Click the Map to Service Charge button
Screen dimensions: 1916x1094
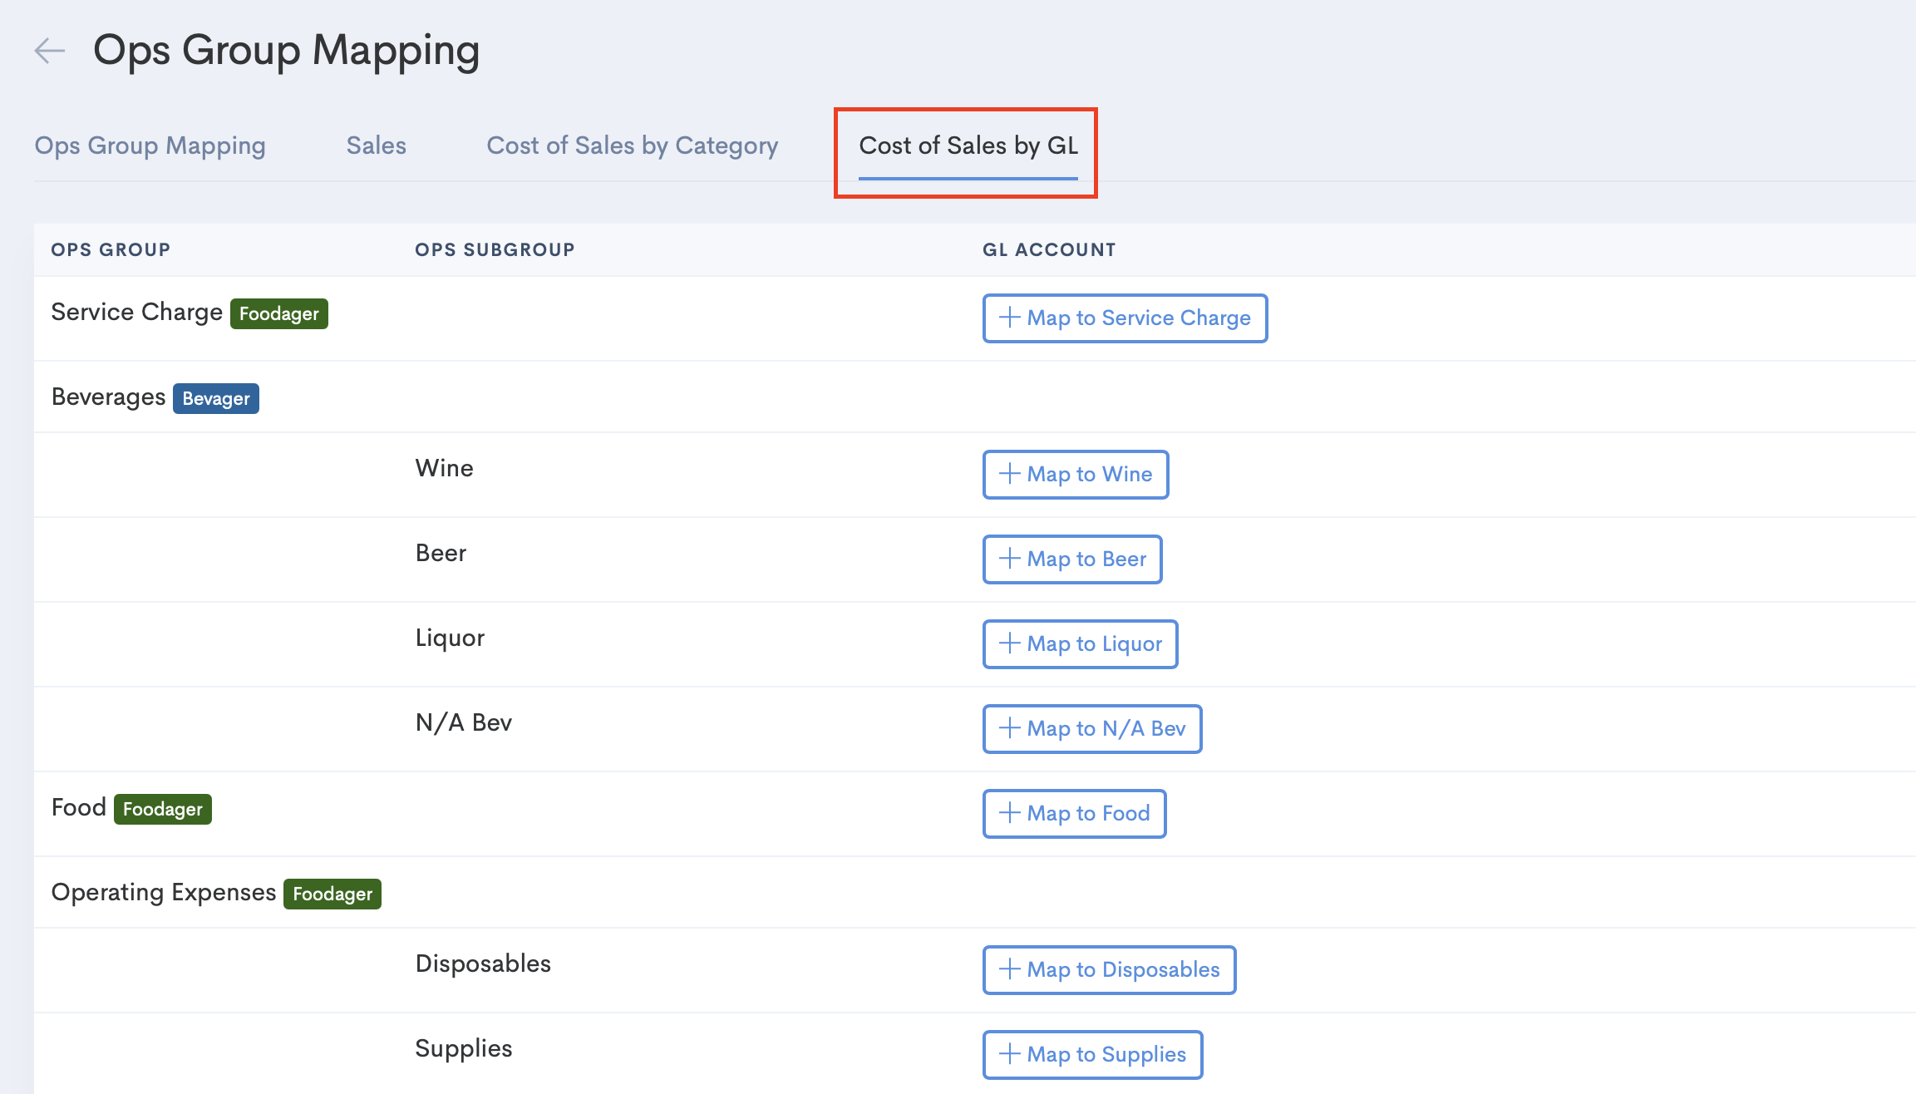coord(1125,318)
